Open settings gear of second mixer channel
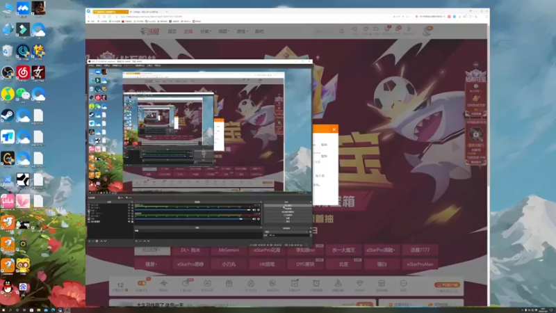This screenshot has width=556, height=313. [259, 219]
